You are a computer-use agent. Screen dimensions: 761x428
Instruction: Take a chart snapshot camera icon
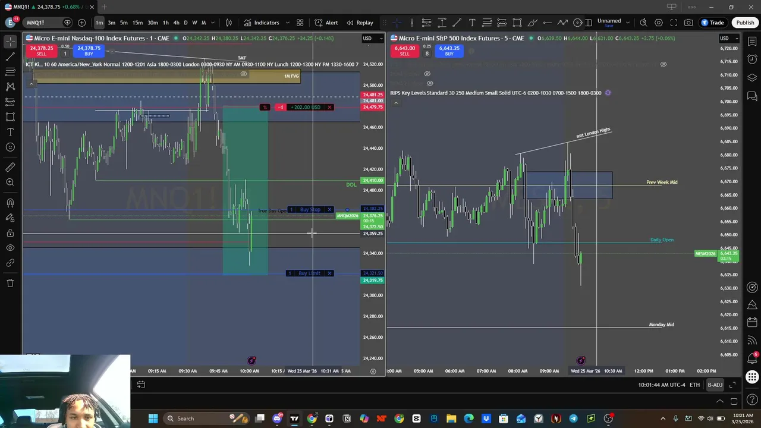pos(688,23)
